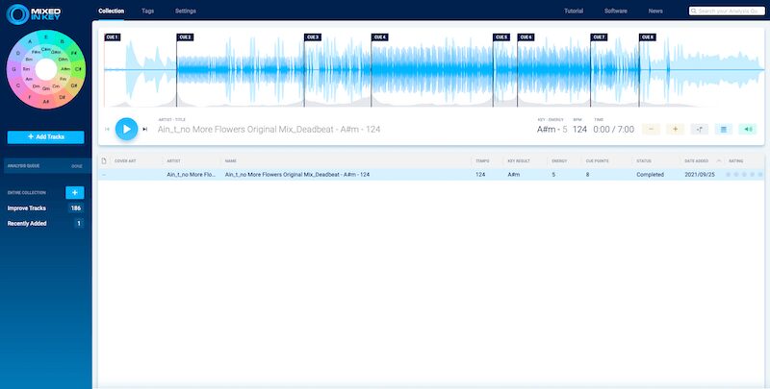Click the Completed status cell
Viewport: 770px width, 389px height.
(x=650, y=175)
